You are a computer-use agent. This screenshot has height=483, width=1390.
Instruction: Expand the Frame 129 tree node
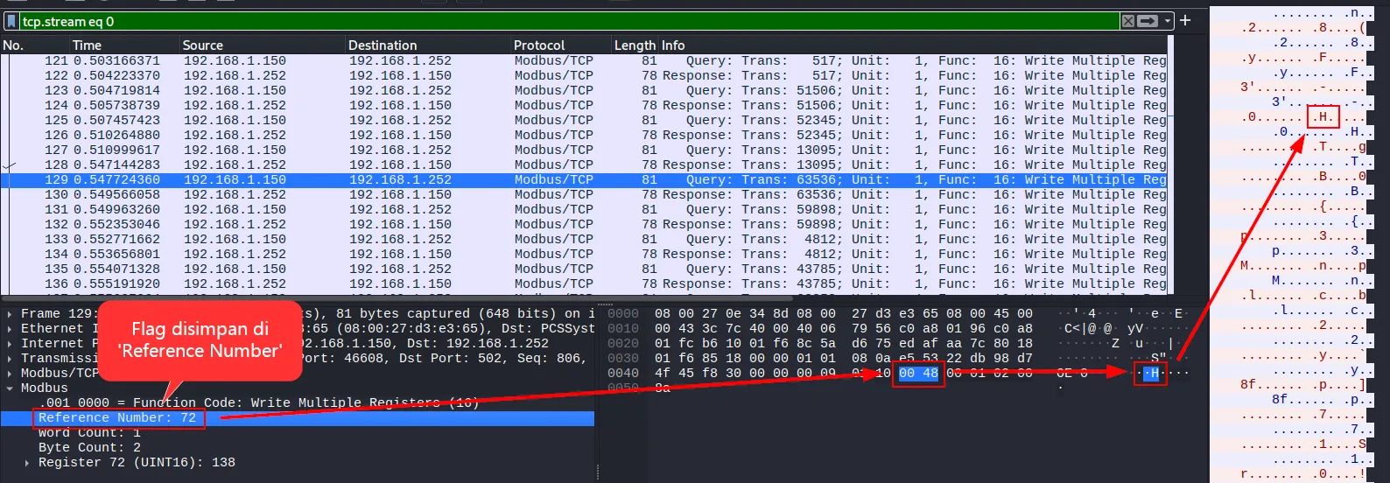(x=10, y=314)
